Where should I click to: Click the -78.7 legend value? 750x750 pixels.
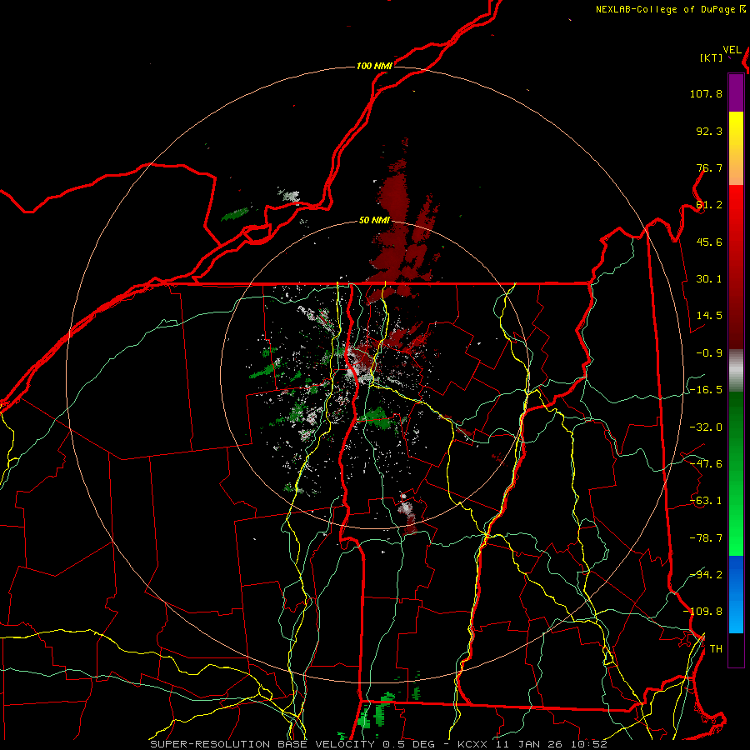706,538
